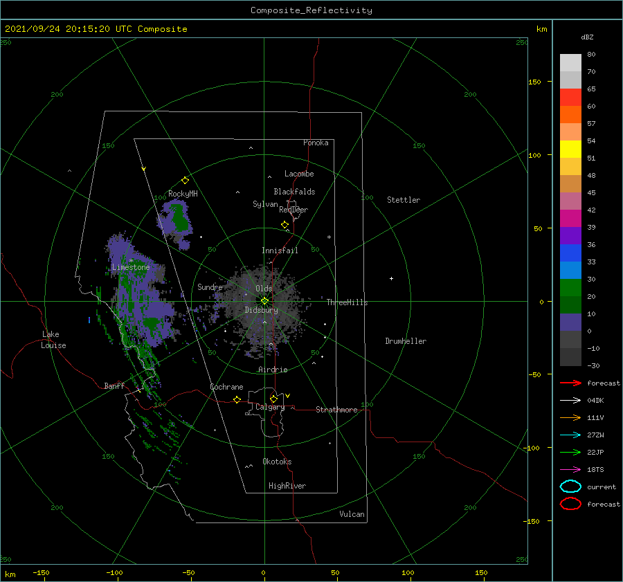Click the Banff label
Image resolution: width=623 pixels, height=582 pixels.
(114, 385)
